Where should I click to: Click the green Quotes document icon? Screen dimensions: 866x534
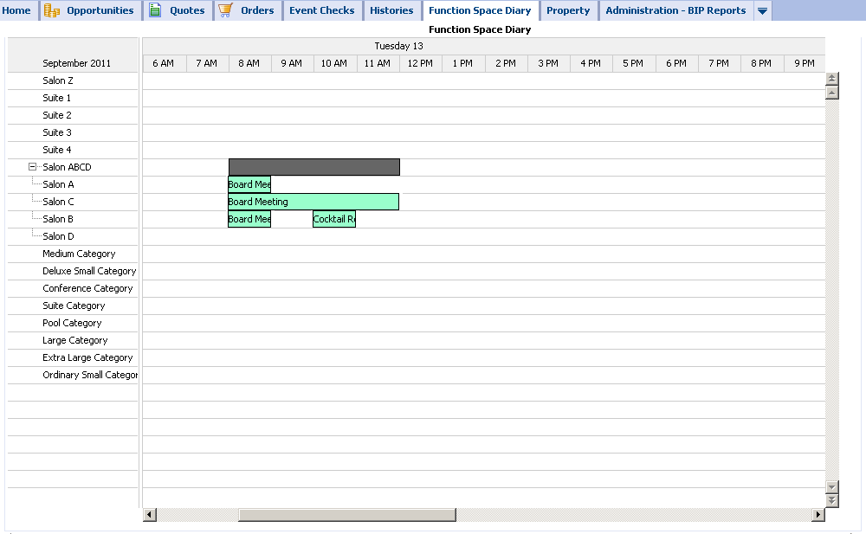pyautogui.click(x=154, y=10)
